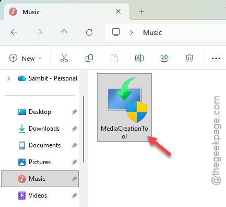Screen dimensions: 226x207
Task: Open the See more ellipsis menu
Action: [x=216, y=59]
